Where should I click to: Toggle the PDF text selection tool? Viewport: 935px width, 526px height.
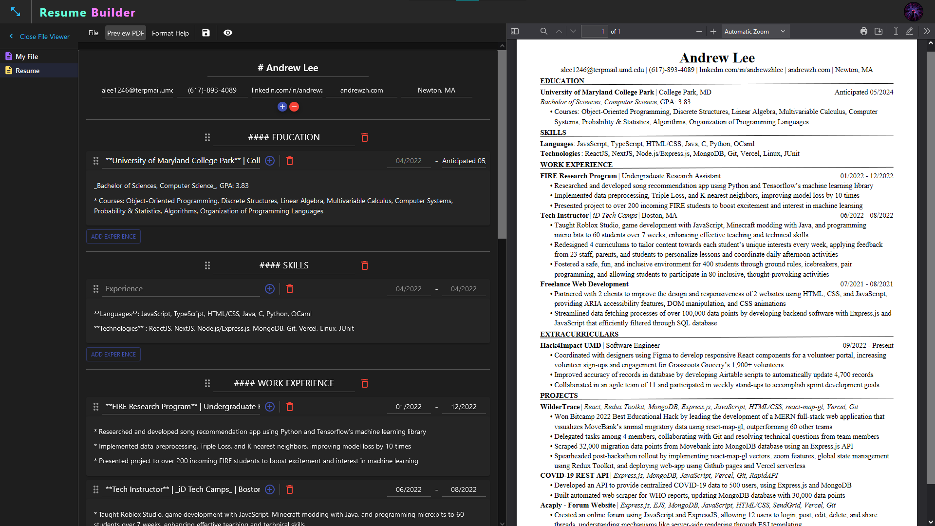(896, 31)
